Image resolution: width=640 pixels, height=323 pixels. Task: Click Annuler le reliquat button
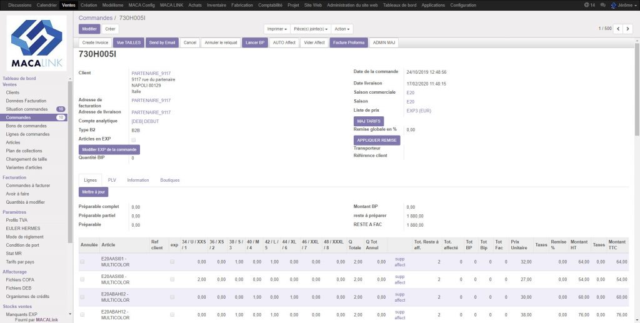pyautogui.click(x=221, y=42)
